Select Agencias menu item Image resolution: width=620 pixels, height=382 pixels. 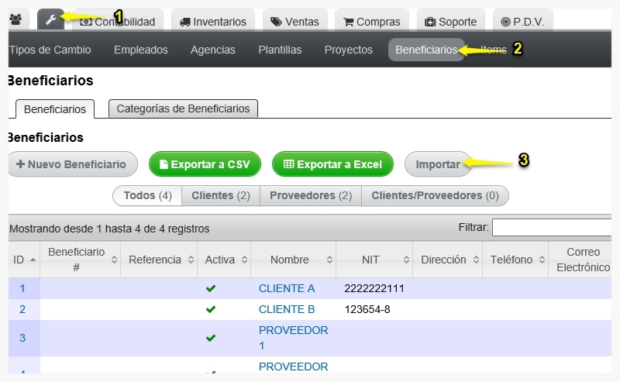[212, 50]
